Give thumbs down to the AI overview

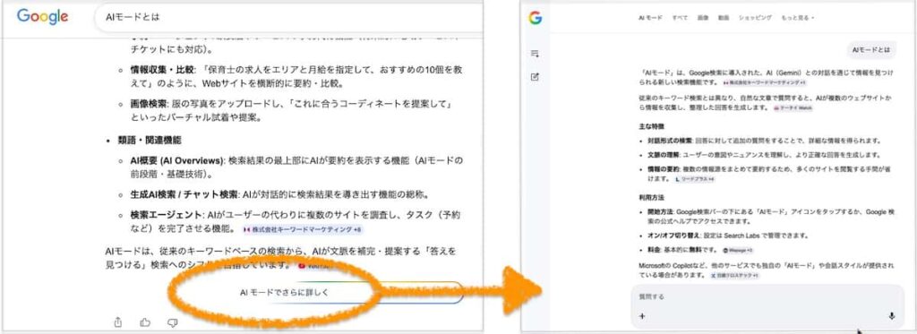173,322
